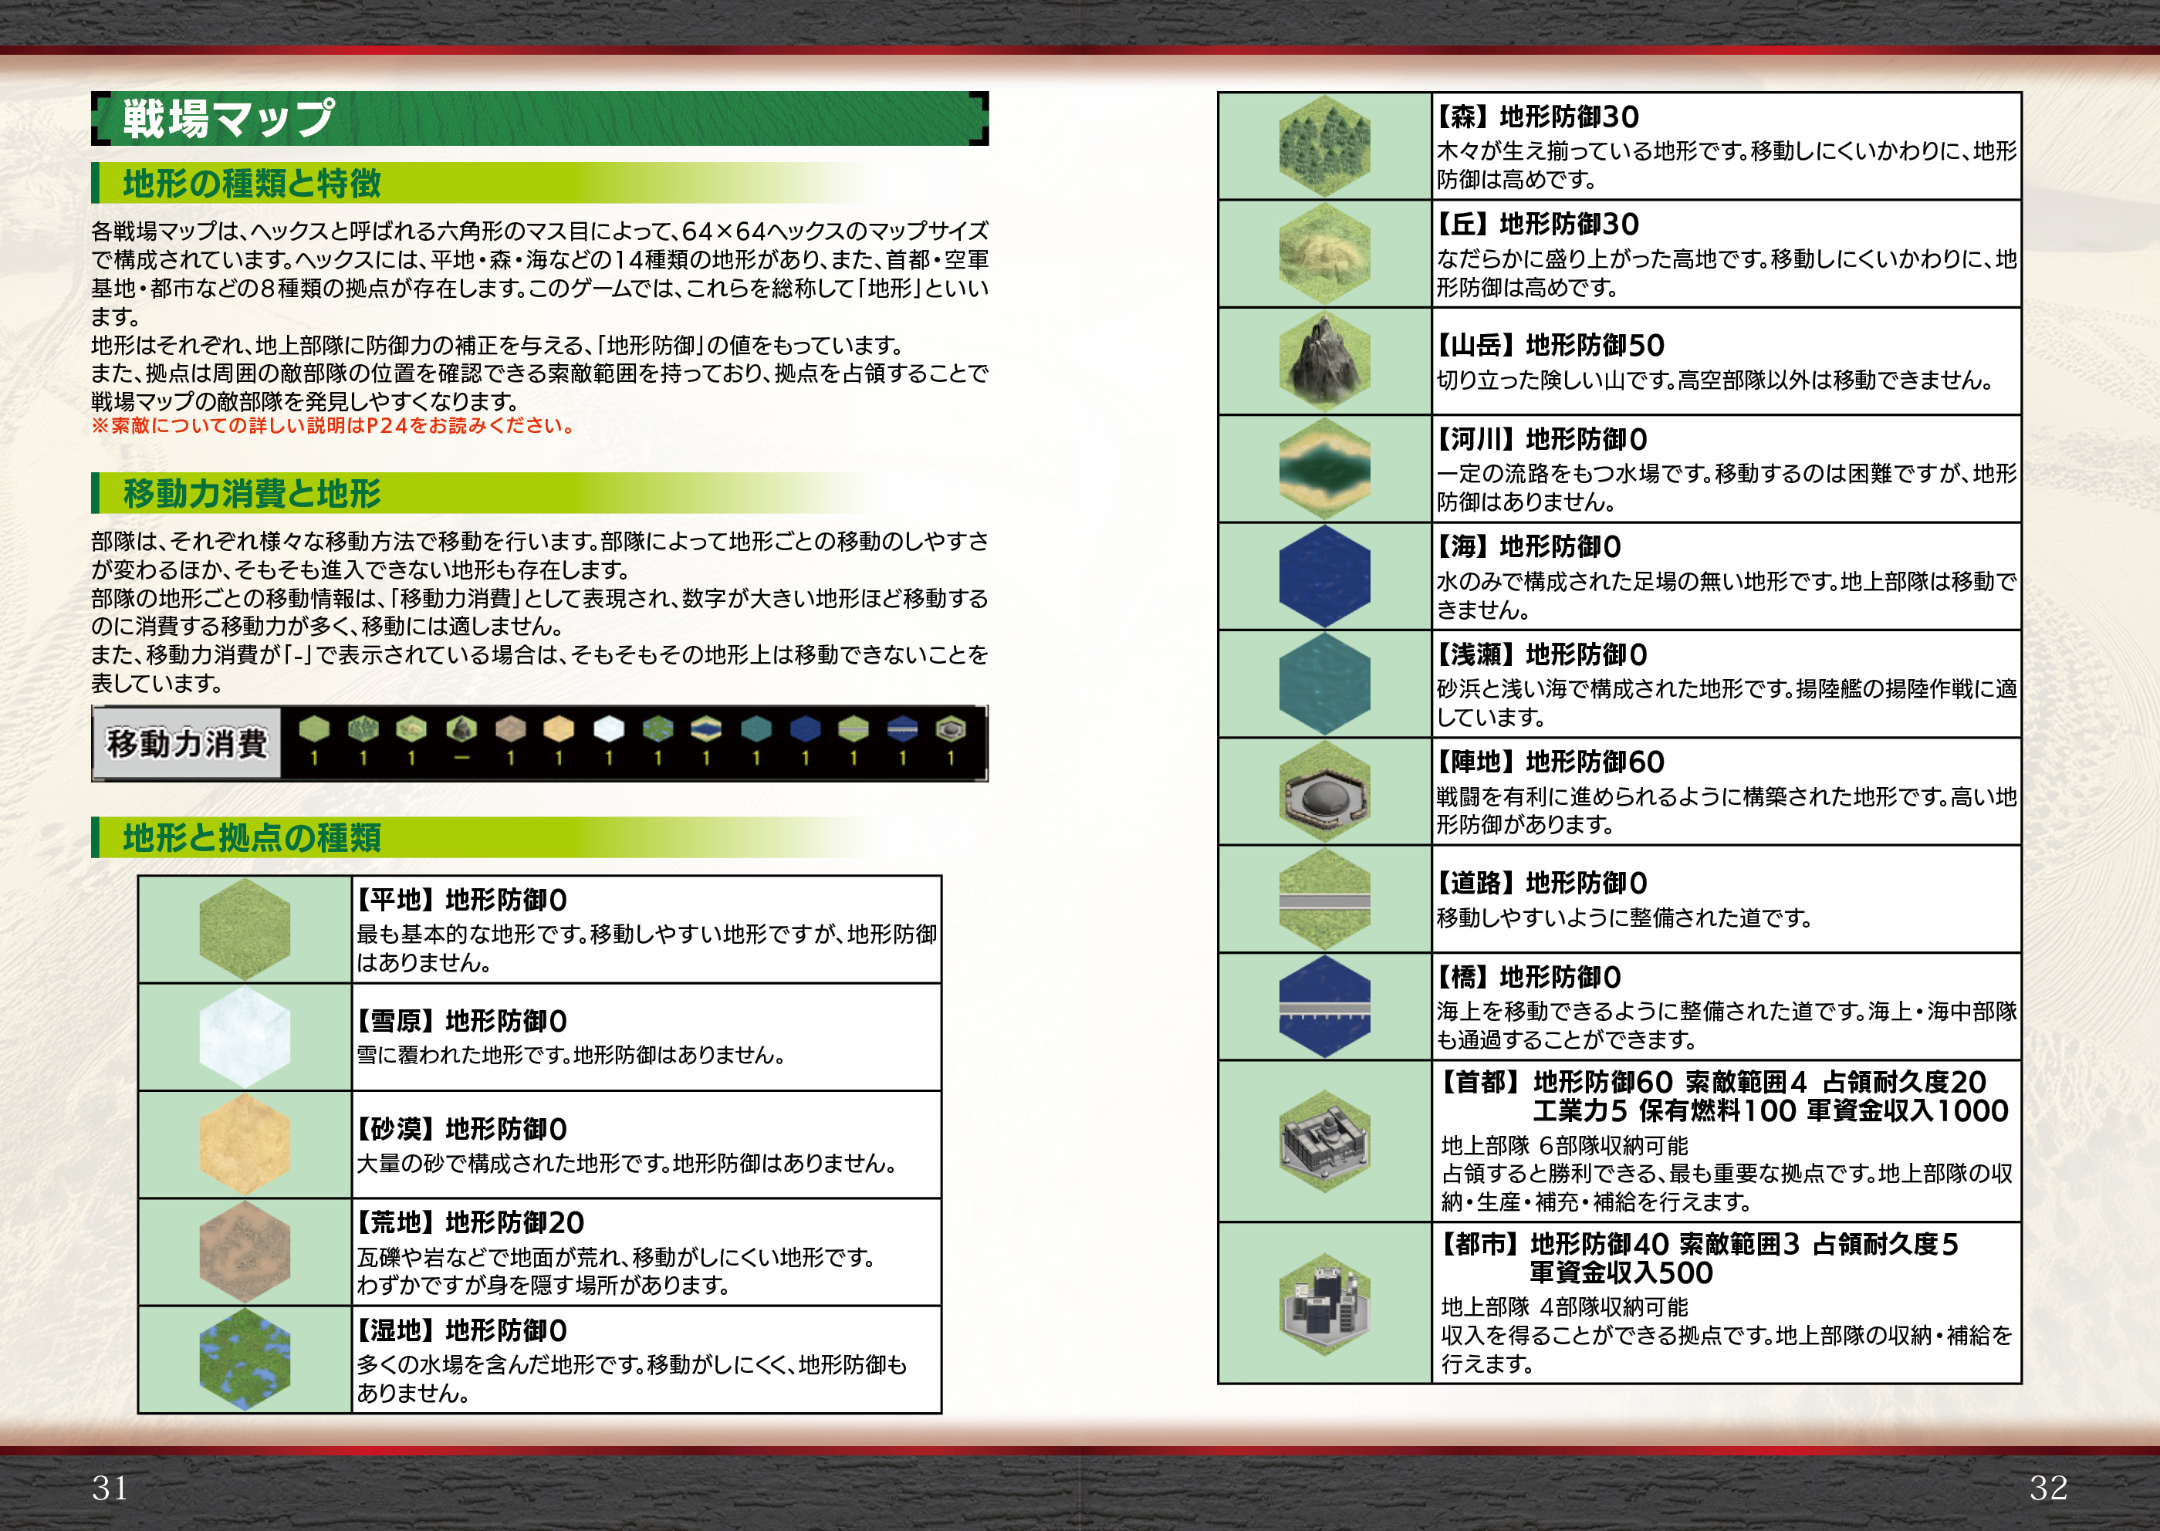Click the wasteland (荒地) terrain hex icon
Viewport: 2160px width, 1531px height.
coord(244,1252)
